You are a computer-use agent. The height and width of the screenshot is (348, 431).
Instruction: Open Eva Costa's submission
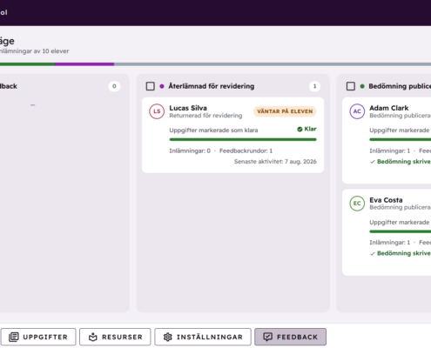click(x=387, y=232)
